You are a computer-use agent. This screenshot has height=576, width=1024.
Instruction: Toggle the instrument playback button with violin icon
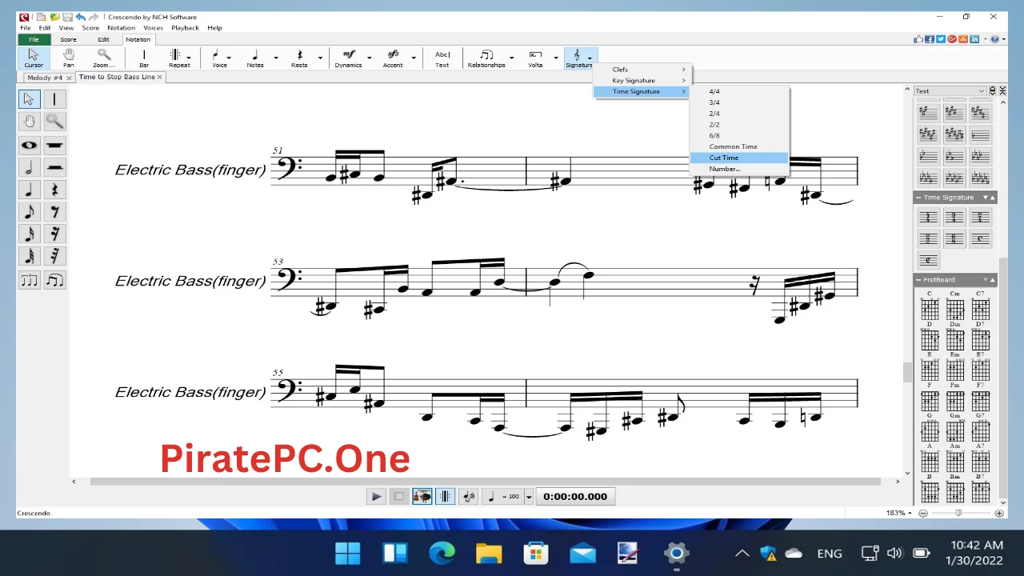(422, 496)
